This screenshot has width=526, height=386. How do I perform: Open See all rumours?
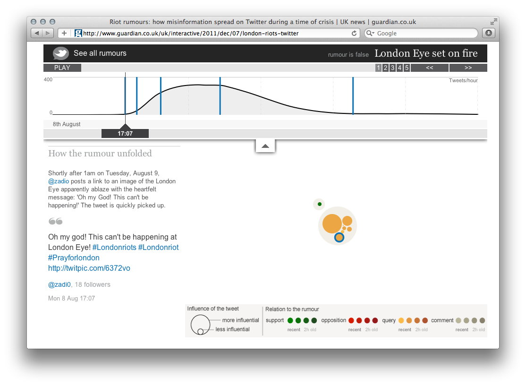[x=100, y=53]
